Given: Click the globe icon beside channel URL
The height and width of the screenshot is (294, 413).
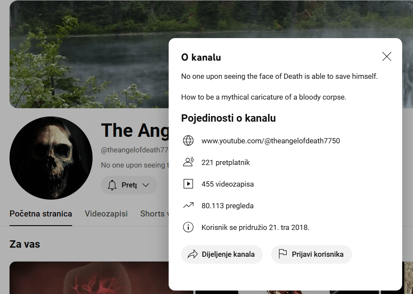Looking at the screenshot, I should [188, 141].
